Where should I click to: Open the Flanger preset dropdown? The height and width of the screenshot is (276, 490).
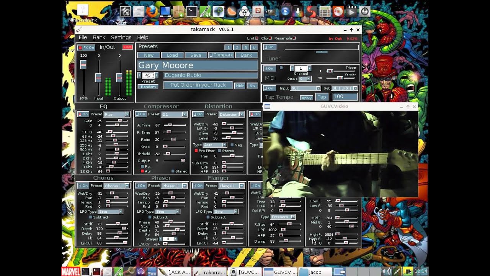(x=232, y=186)
